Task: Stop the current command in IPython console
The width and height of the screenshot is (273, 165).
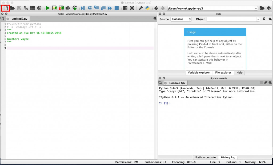Action: [x=261, y=83]
